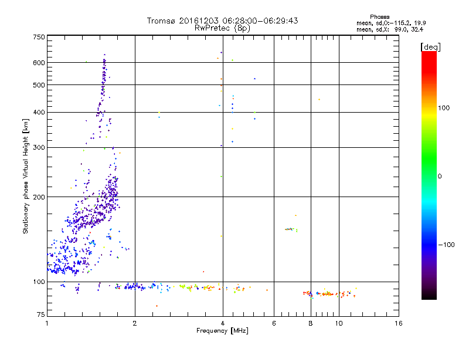Click the y-axis tick label '600'

39,63
